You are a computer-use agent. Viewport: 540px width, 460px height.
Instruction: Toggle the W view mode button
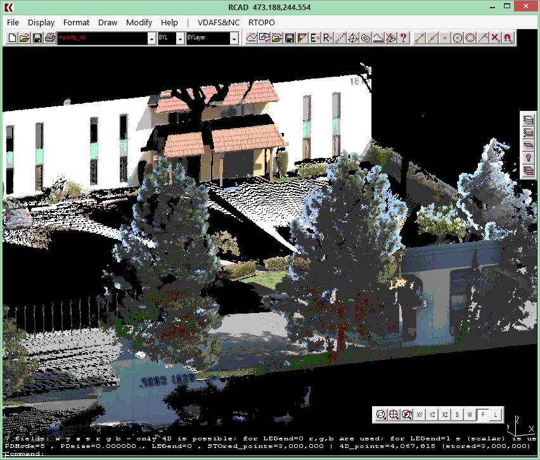pyautogui.click(x=470, y=414)
